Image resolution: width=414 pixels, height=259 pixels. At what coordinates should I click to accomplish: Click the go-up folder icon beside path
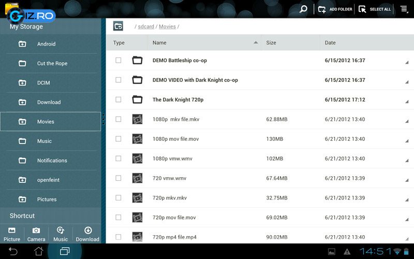(x=119, y=26)
